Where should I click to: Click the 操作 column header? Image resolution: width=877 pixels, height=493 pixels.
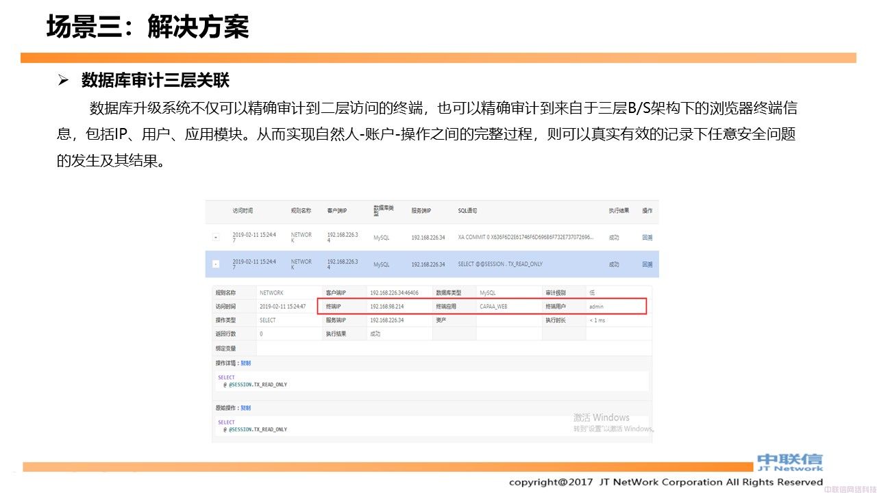click(647, 211)
